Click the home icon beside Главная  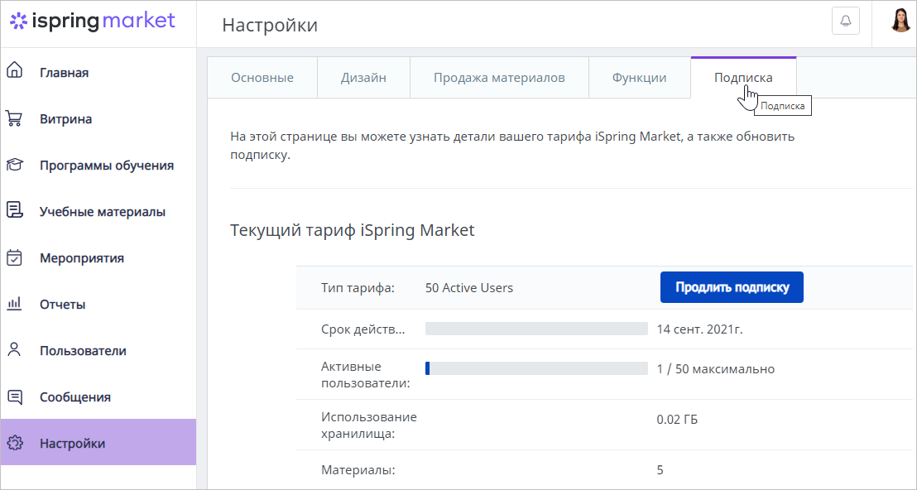pos(15,70)
